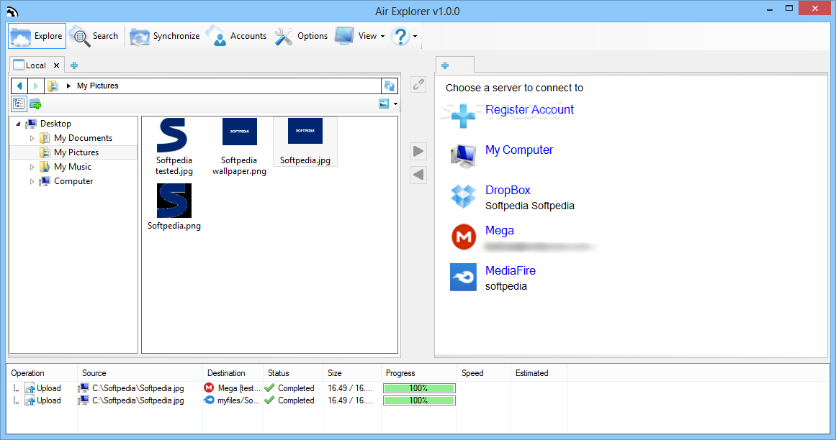
Task: Click the Help question mark icon
Action: point(400,36)
